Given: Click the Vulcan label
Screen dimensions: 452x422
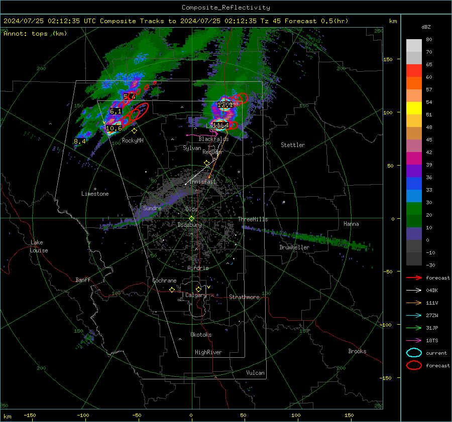Looking at the screenshot, I should point(256,373).
